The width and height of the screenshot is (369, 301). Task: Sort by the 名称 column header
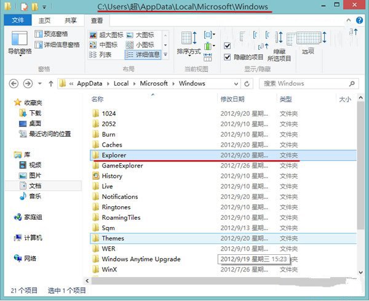[97, 99]
